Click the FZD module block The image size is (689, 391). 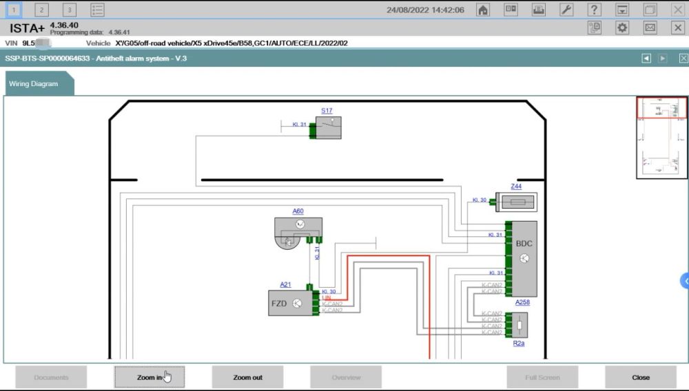(x=290, y=304)
